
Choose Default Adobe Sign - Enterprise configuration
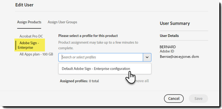(105, 69)
